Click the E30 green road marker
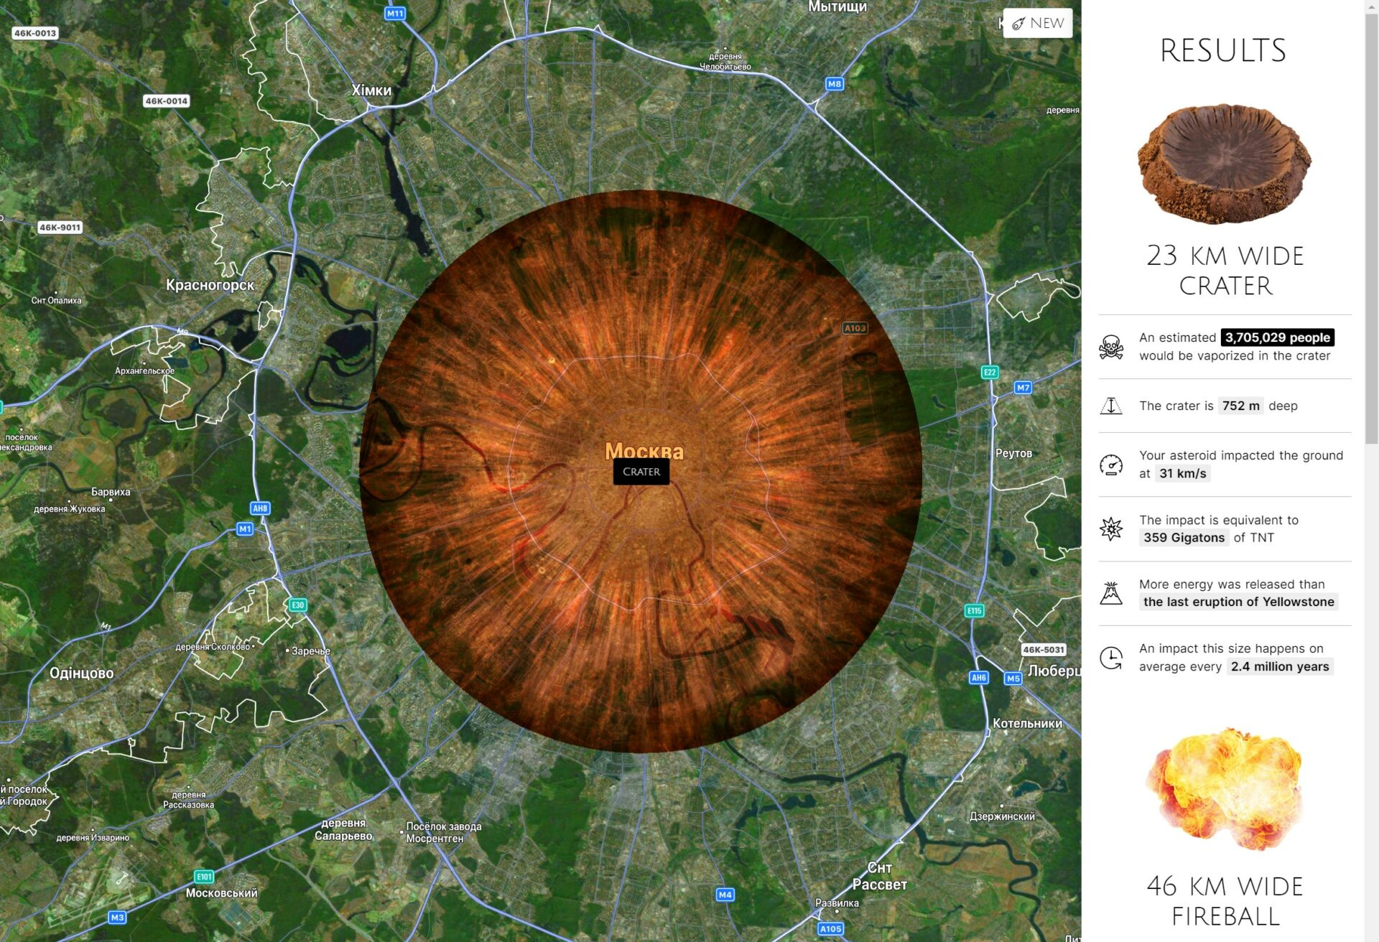This screenshot has height=942, width=1379. pyautogui.click(x=297, y=605)
